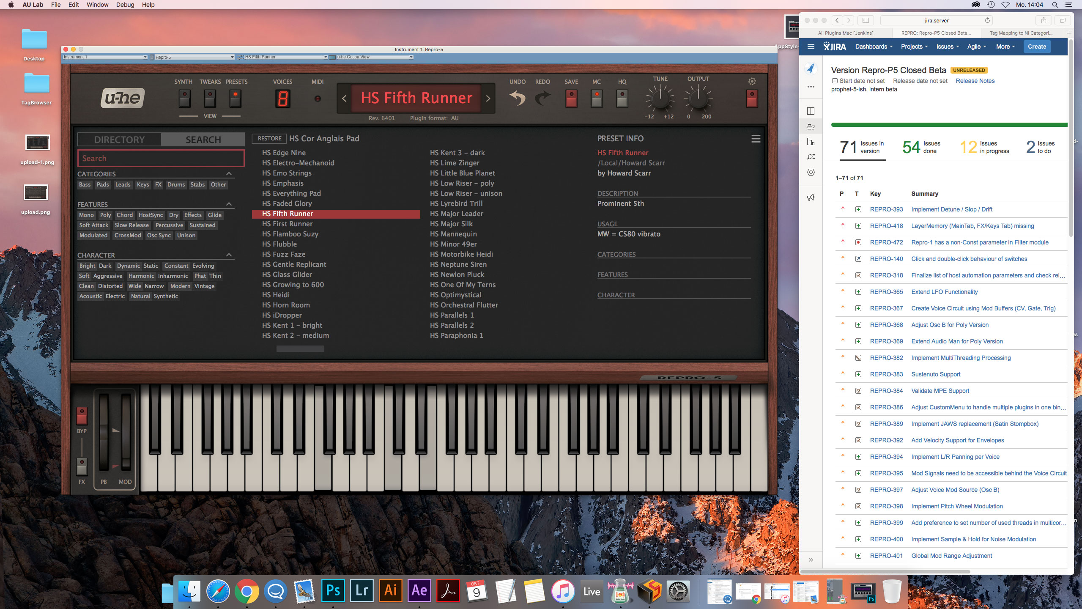The height and width of the screenshot is (609, 1082).
Task: Click the preset Search field
Action: click(x=161, y=158)
